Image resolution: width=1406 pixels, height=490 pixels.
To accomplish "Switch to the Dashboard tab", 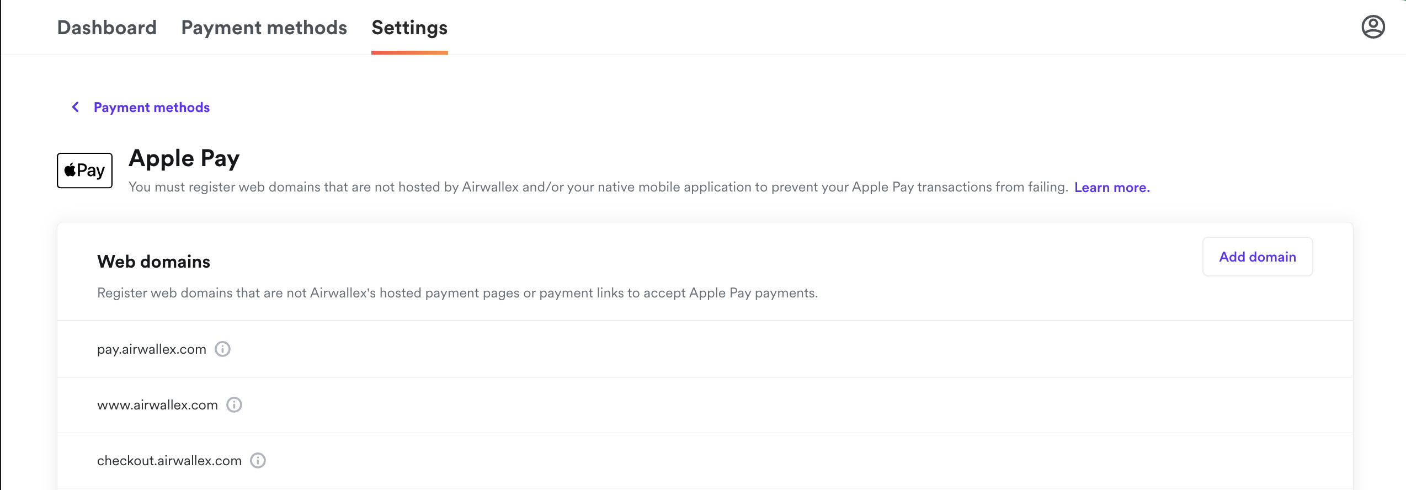I will tap(107, 28).
